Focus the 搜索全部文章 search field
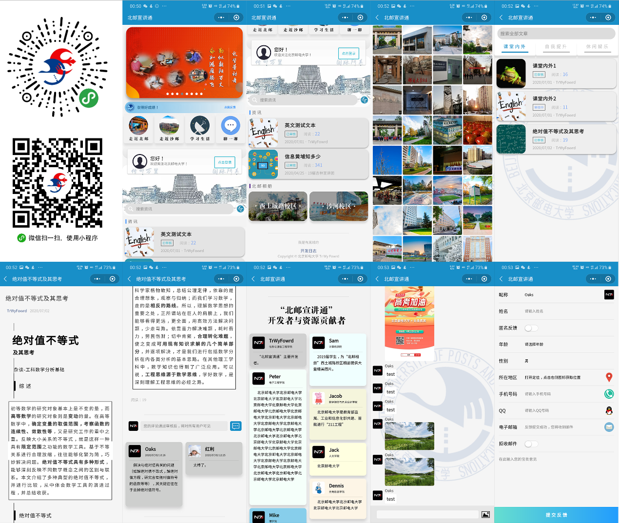This screenshot has width=619, height=523. point(556,34)
